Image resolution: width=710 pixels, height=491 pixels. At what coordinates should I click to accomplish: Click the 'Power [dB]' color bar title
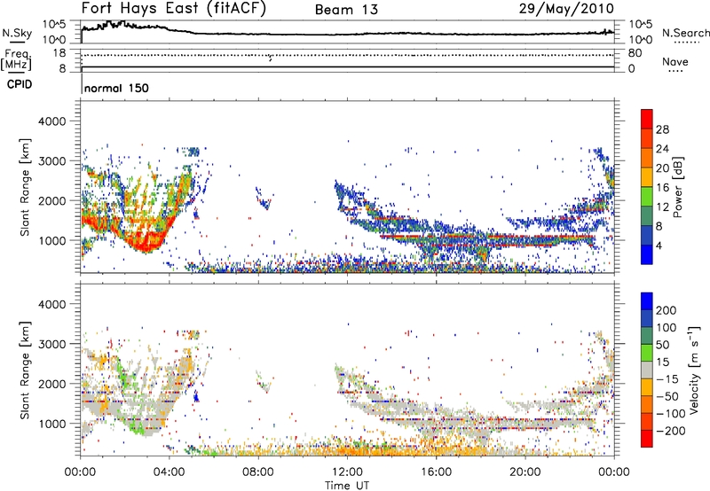(677, 187)
